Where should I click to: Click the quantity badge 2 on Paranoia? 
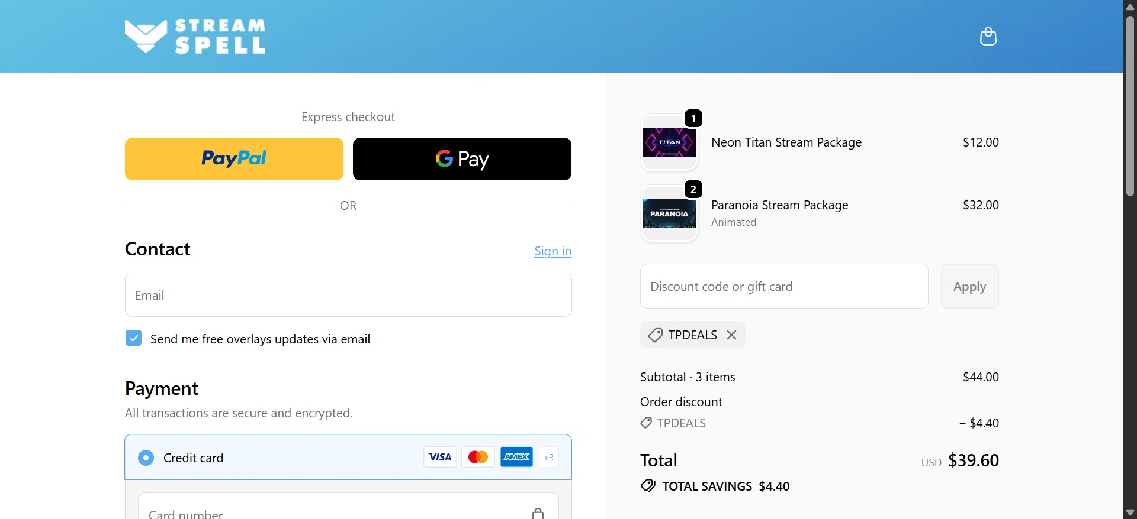693,189
